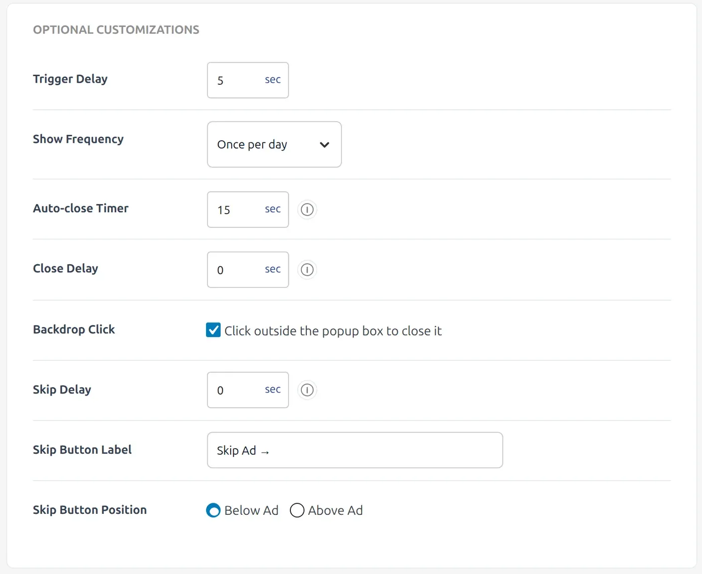
Task: Click the Auto-close Timer info icon
Action: 307,210
